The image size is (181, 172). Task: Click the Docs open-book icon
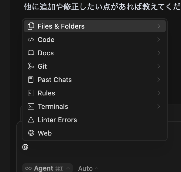[x=31, y=53]
